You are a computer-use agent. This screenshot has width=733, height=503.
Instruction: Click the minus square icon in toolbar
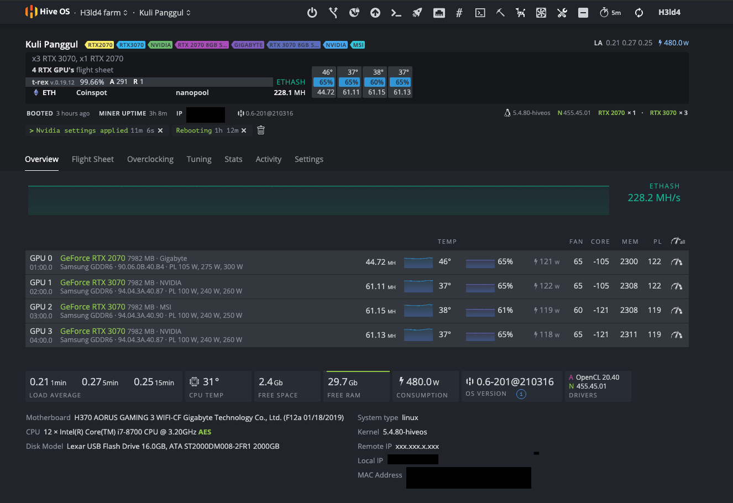point(583,13)
